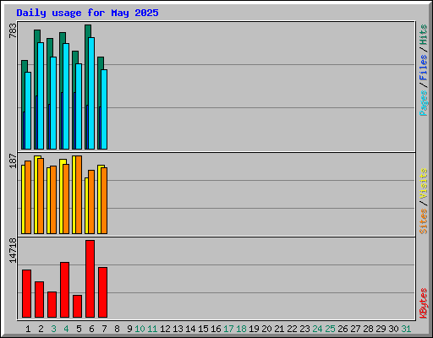The width and height of the screenshot is (433, 338).
Task: Click green day 17 axis label
Action: [x=228, y=329]
